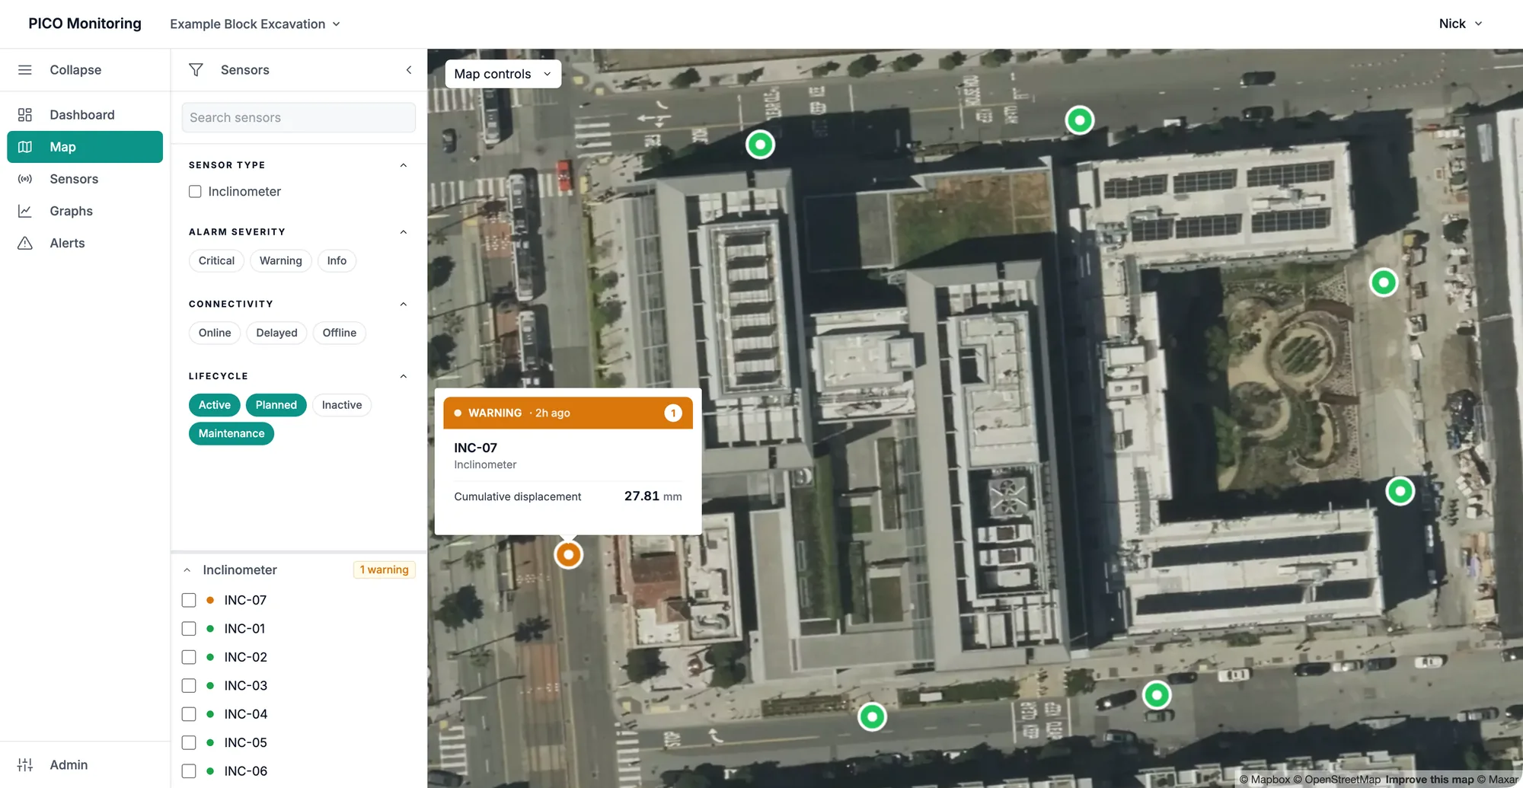The image size is (1523, 788).
Task: Click the Improve this map link
Action: coord(1429,779)
